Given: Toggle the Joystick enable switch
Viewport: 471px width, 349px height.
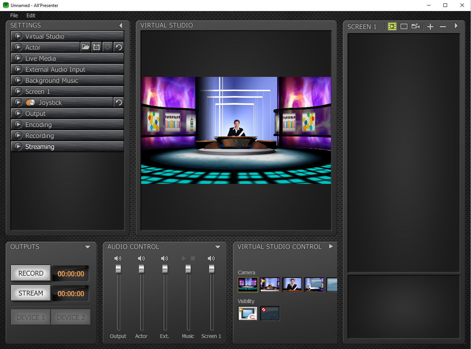Looking at the screenshot, I should click(x=31, y=103).
